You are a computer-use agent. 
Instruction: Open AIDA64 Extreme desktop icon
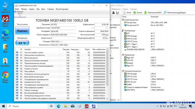coord(5,21)
